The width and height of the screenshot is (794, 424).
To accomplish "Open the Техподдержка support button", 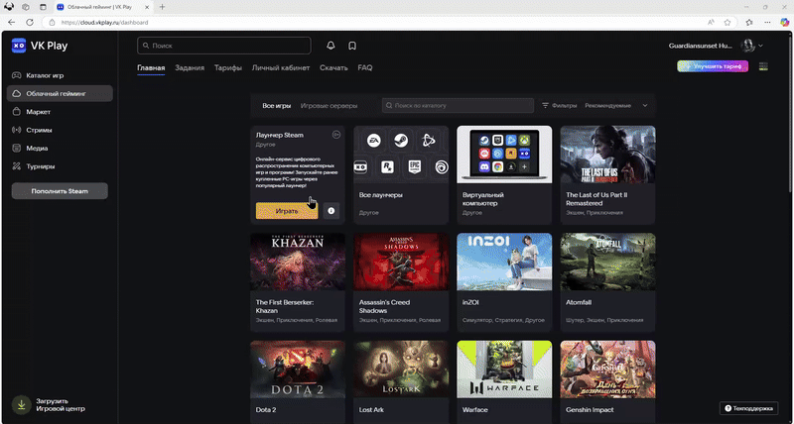I will coord(749,408).
